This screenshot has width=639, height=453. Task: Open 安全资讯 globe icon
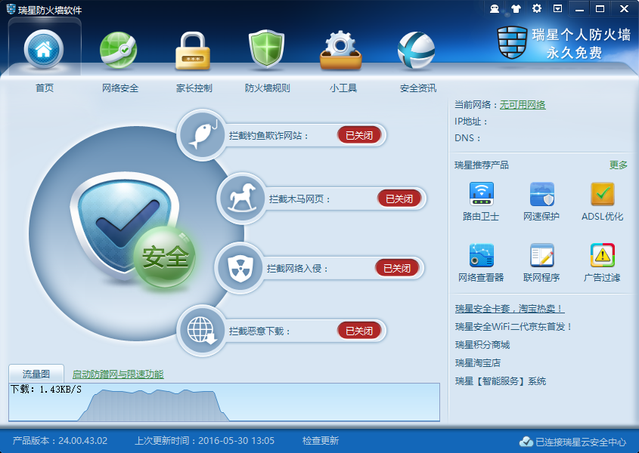pos(416,51)
